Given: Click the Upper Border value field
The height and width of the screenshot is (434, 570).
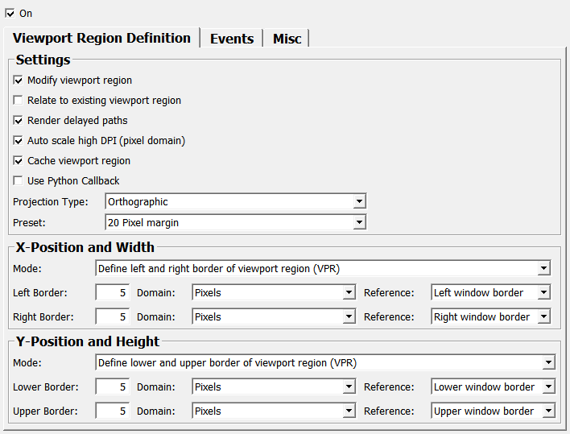Looking at the screenshot, I should tap(112, 411).
